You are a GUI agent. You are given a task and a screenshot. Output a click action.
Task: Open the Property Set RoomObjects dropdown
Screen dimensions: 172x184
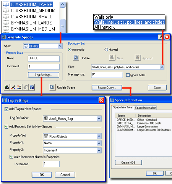pos(99,136)
